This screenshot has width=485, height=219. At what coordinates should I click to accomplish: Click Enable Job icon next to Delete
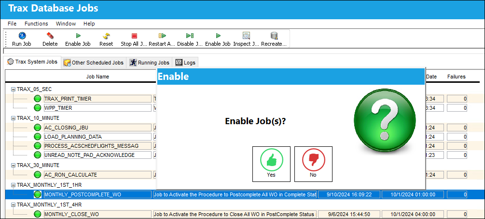click(78, 36)
